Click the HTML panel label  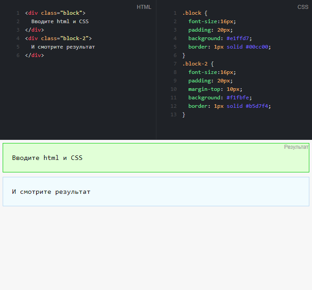point(144,7)
